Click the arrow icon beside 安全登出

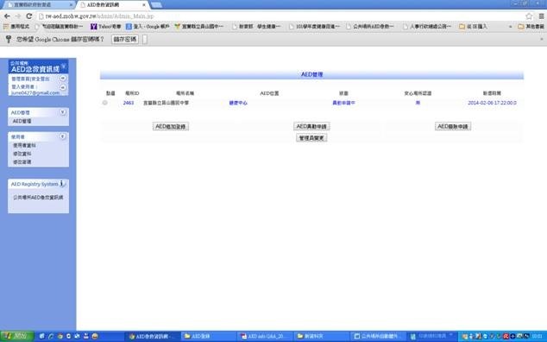tap(63, 79)
